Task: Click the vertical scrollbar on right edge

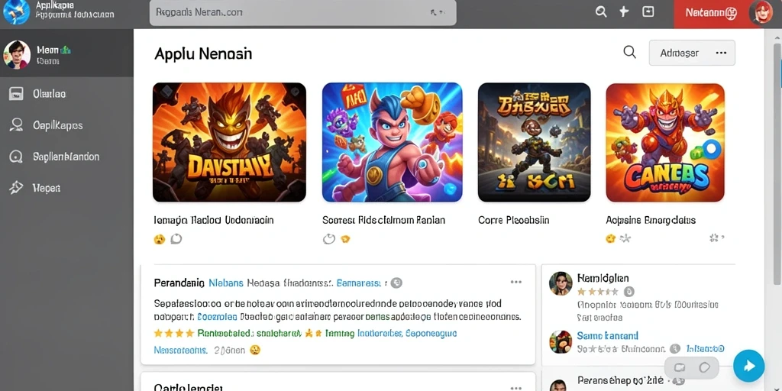Action: point(777,150)
